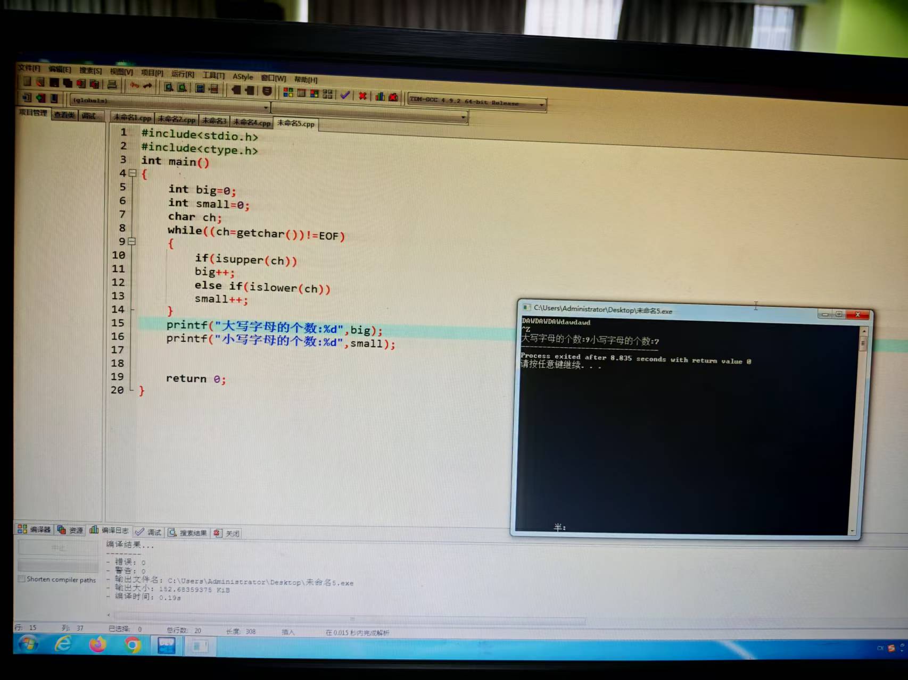This screenshot has height=680, width=908.
Task: Launch Internet Explorer from taskbar
Action: coord(63,644)
